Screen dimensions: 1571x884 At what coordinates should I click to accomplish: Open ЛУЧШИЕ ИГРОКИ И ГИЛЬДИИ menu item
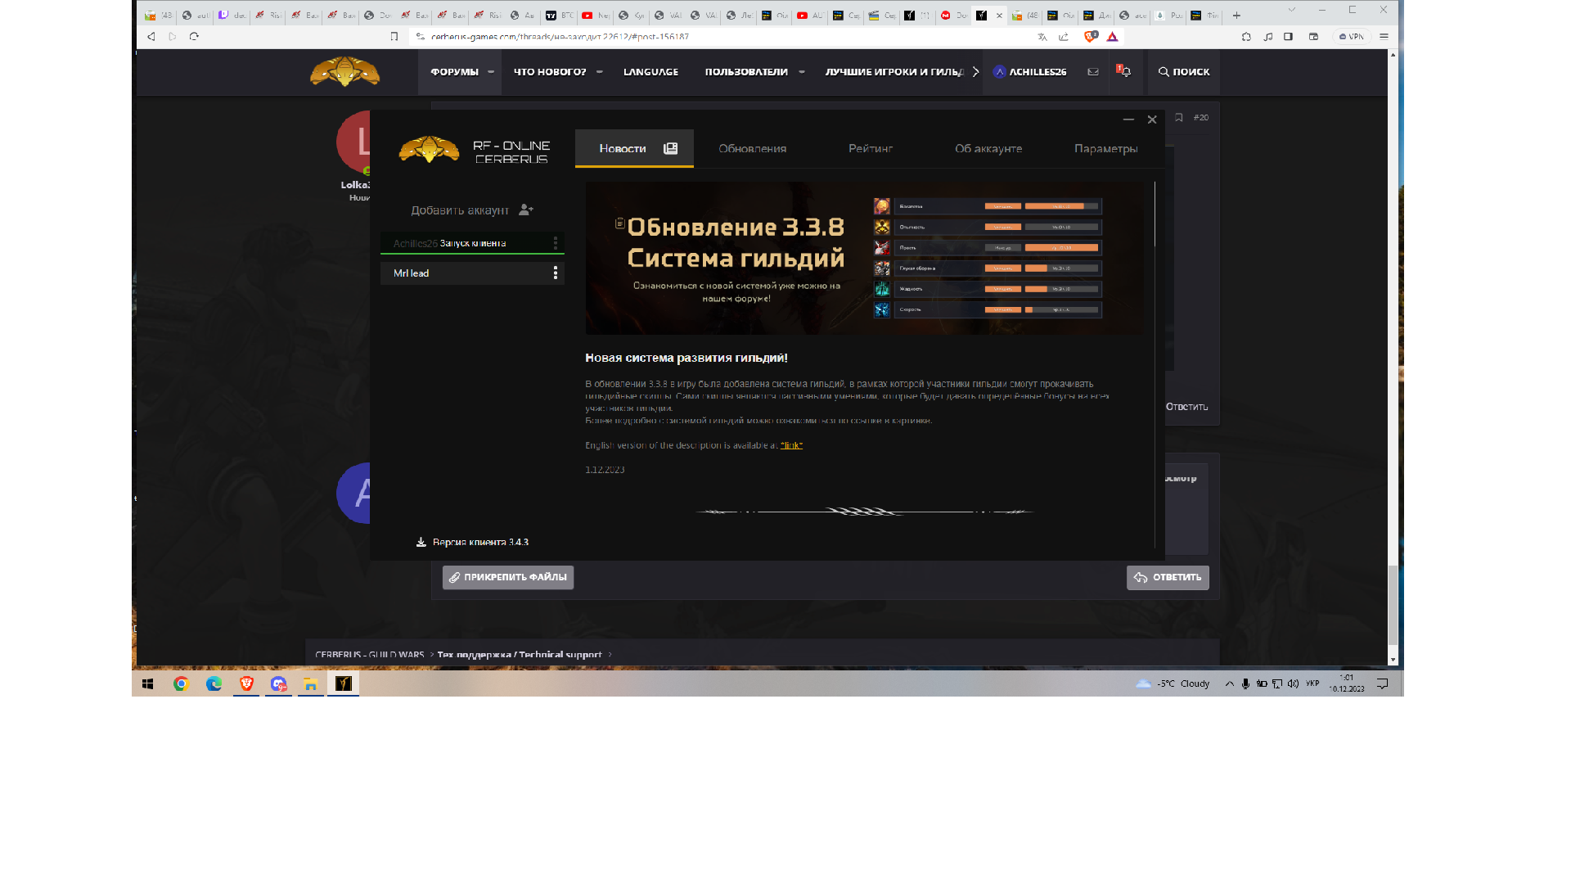[894, 72]
